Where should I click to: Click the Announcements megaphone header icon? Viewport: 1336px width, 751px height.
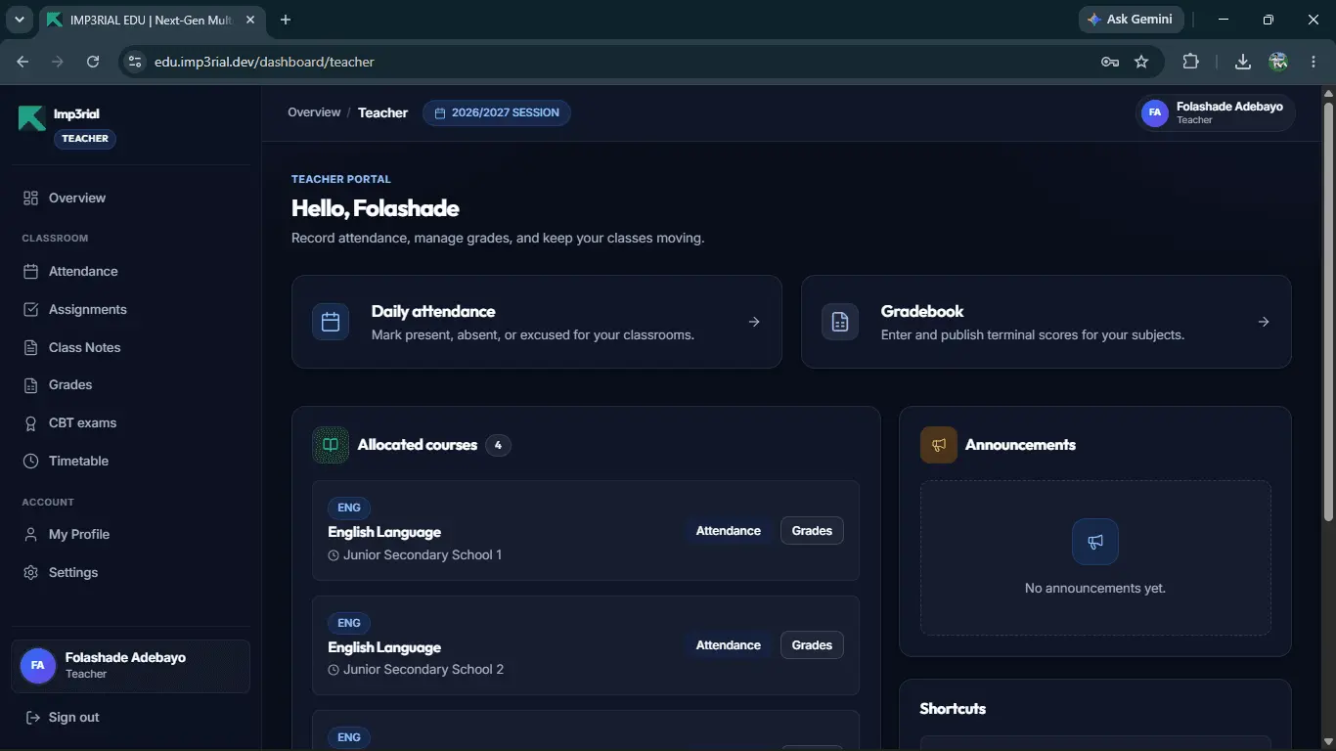click(x=939, y=445)
